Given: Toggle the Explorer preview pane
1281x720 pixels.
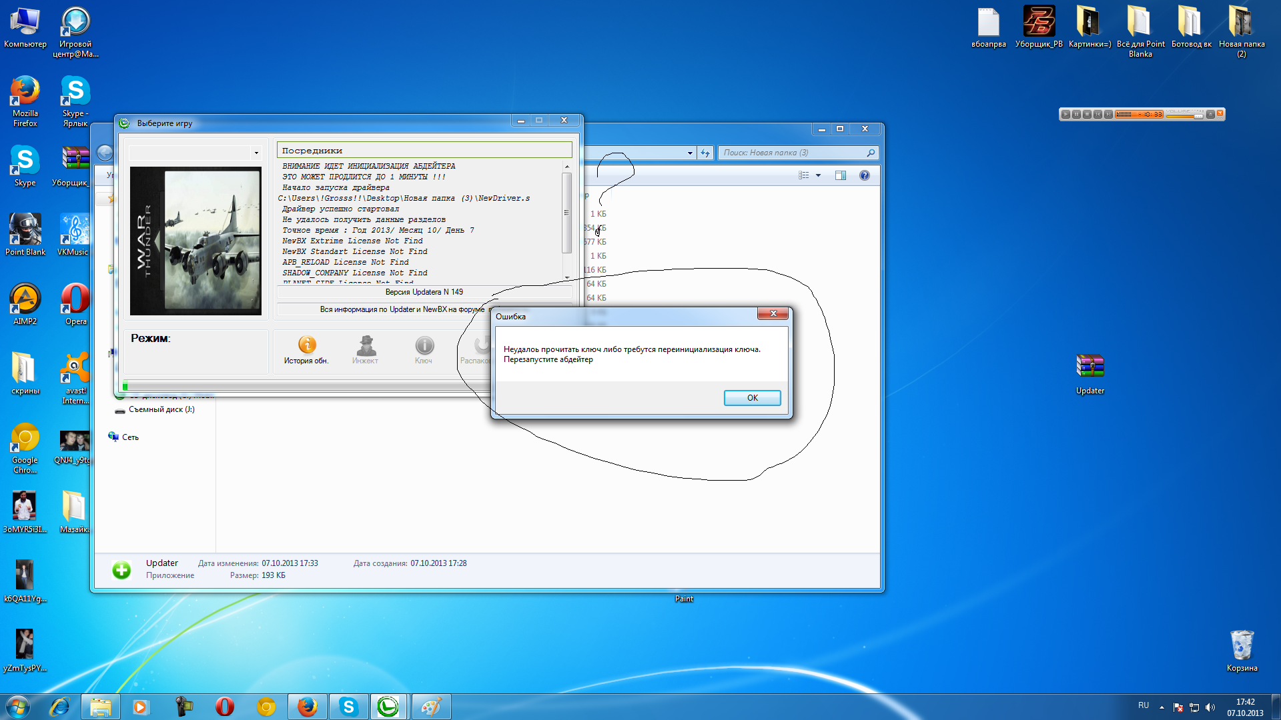Looking at the screenshot, I should pyautogui.click(x=841, y=175).
